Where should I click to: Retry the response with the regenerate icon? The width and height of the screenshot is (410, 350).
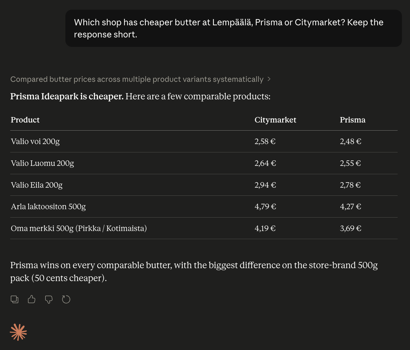[66, 299]
